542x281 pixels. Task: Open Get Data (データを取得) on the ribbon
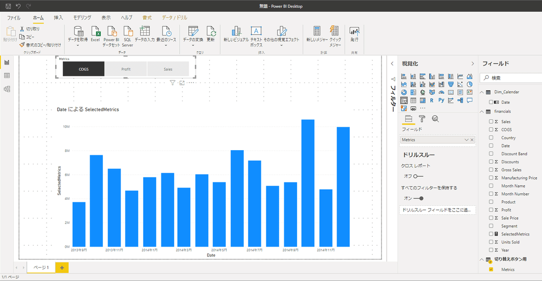click(x=78, y=35)
